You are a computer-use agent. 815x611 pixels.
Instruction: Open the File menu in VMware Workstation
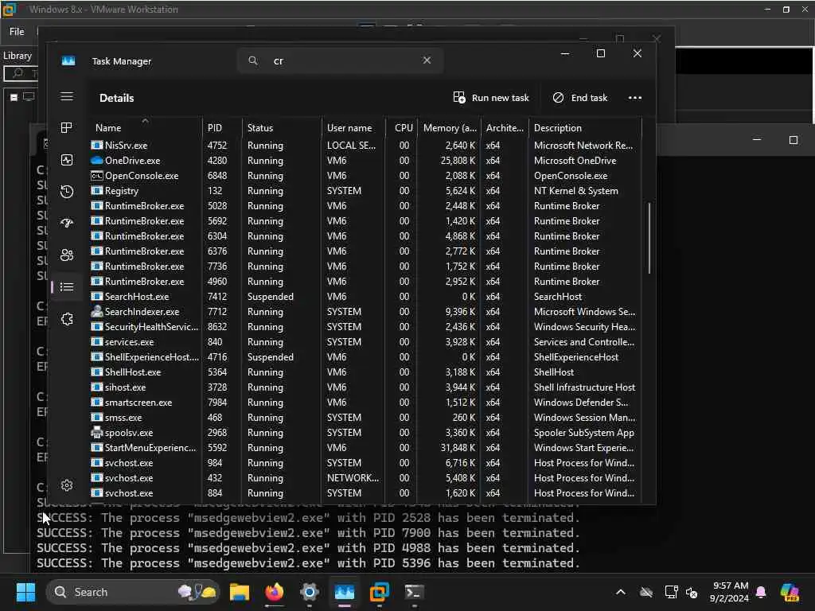click(17, 32)
